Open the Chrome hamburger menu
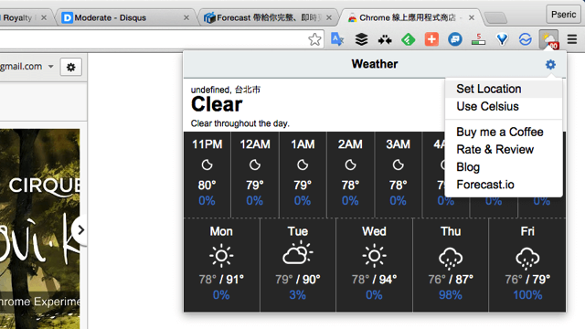The image size is (585, 329). tap(572, 39)
